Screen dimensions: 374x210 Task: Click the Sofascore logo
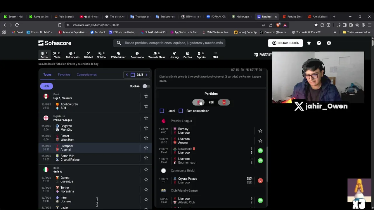coord(55,43)
